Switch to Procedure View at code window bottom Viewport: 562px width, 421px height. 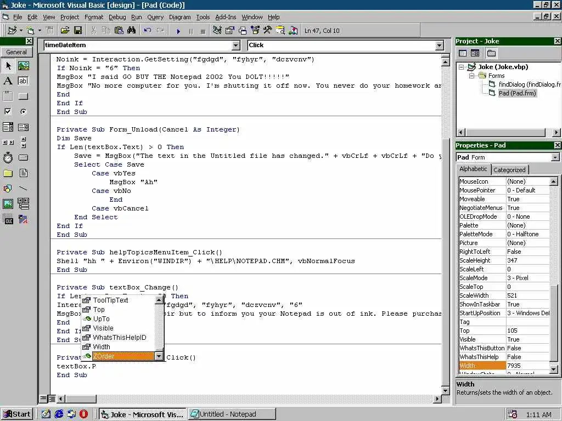point(44,399)
